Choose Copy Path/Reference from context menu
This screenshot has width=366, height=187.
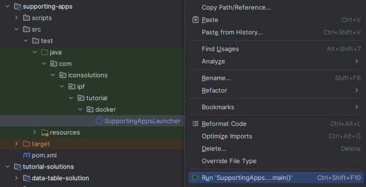click(276, 8)
